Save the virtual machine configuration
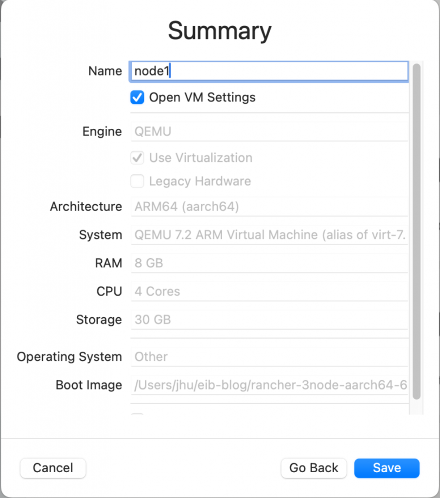This screenshot has width=440, height=498. click(x=387, y=468)
